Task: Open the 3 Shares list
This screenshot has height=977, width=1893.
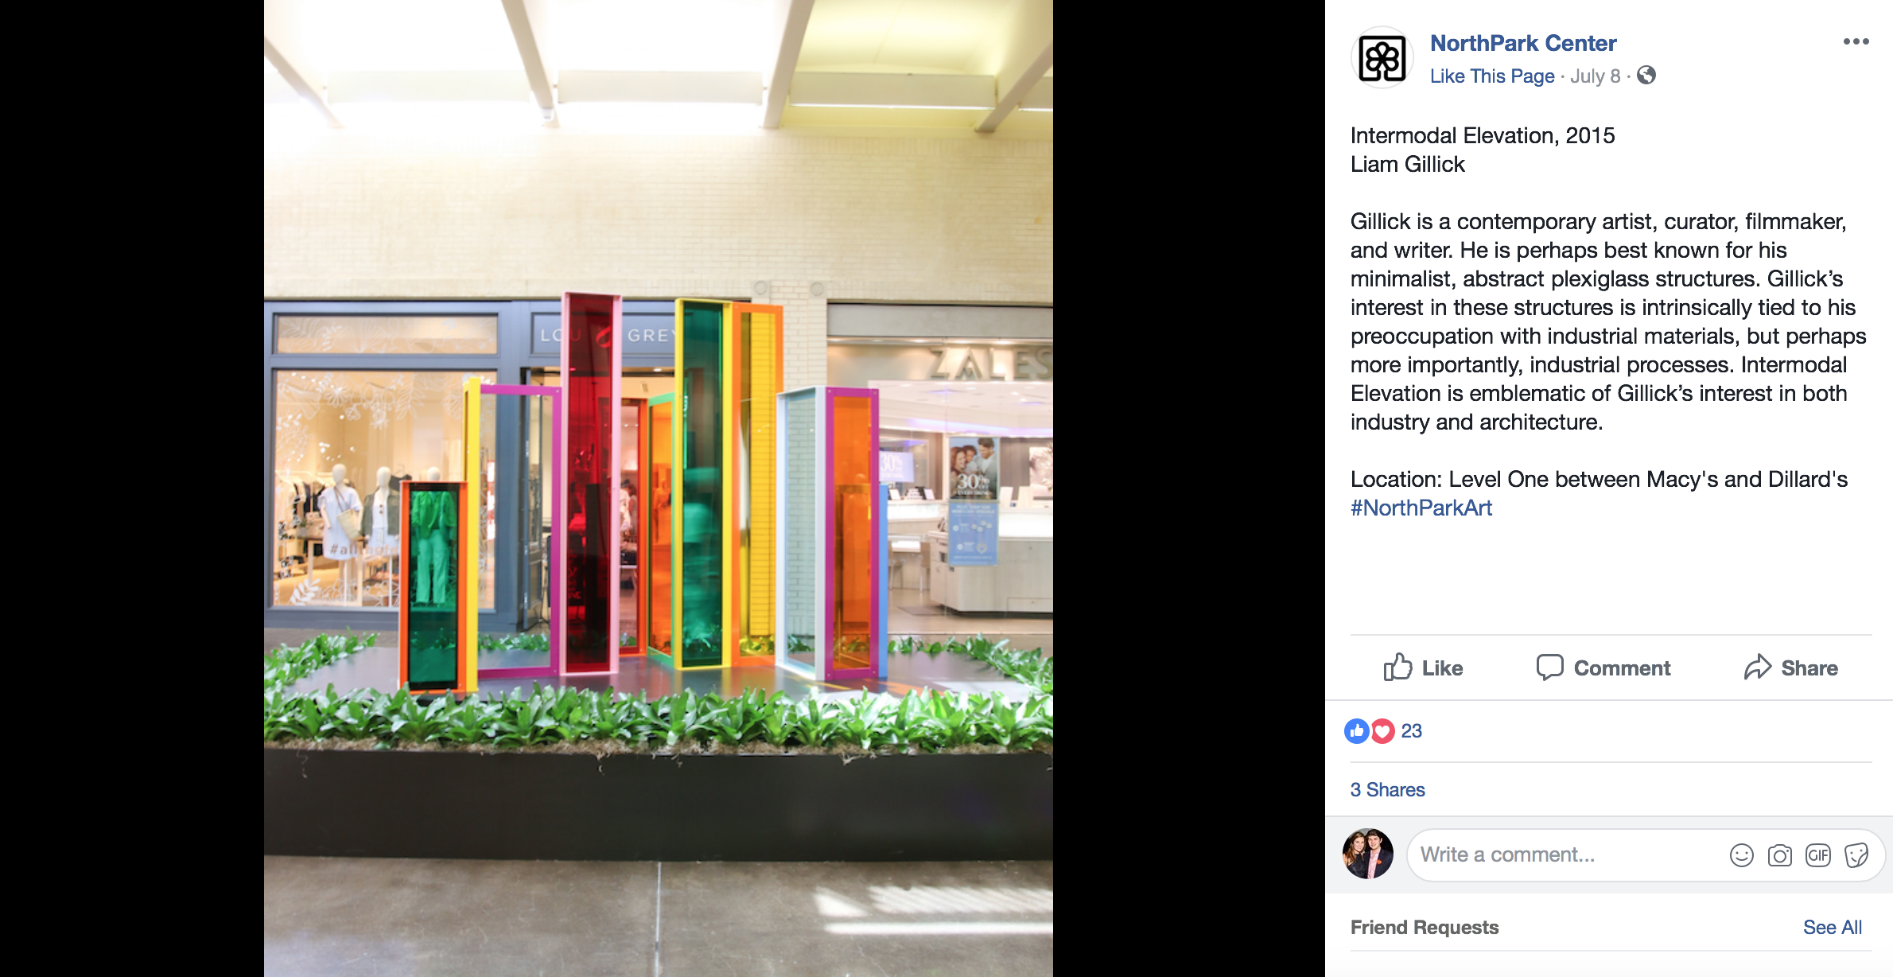Action: click(1387, 789)
